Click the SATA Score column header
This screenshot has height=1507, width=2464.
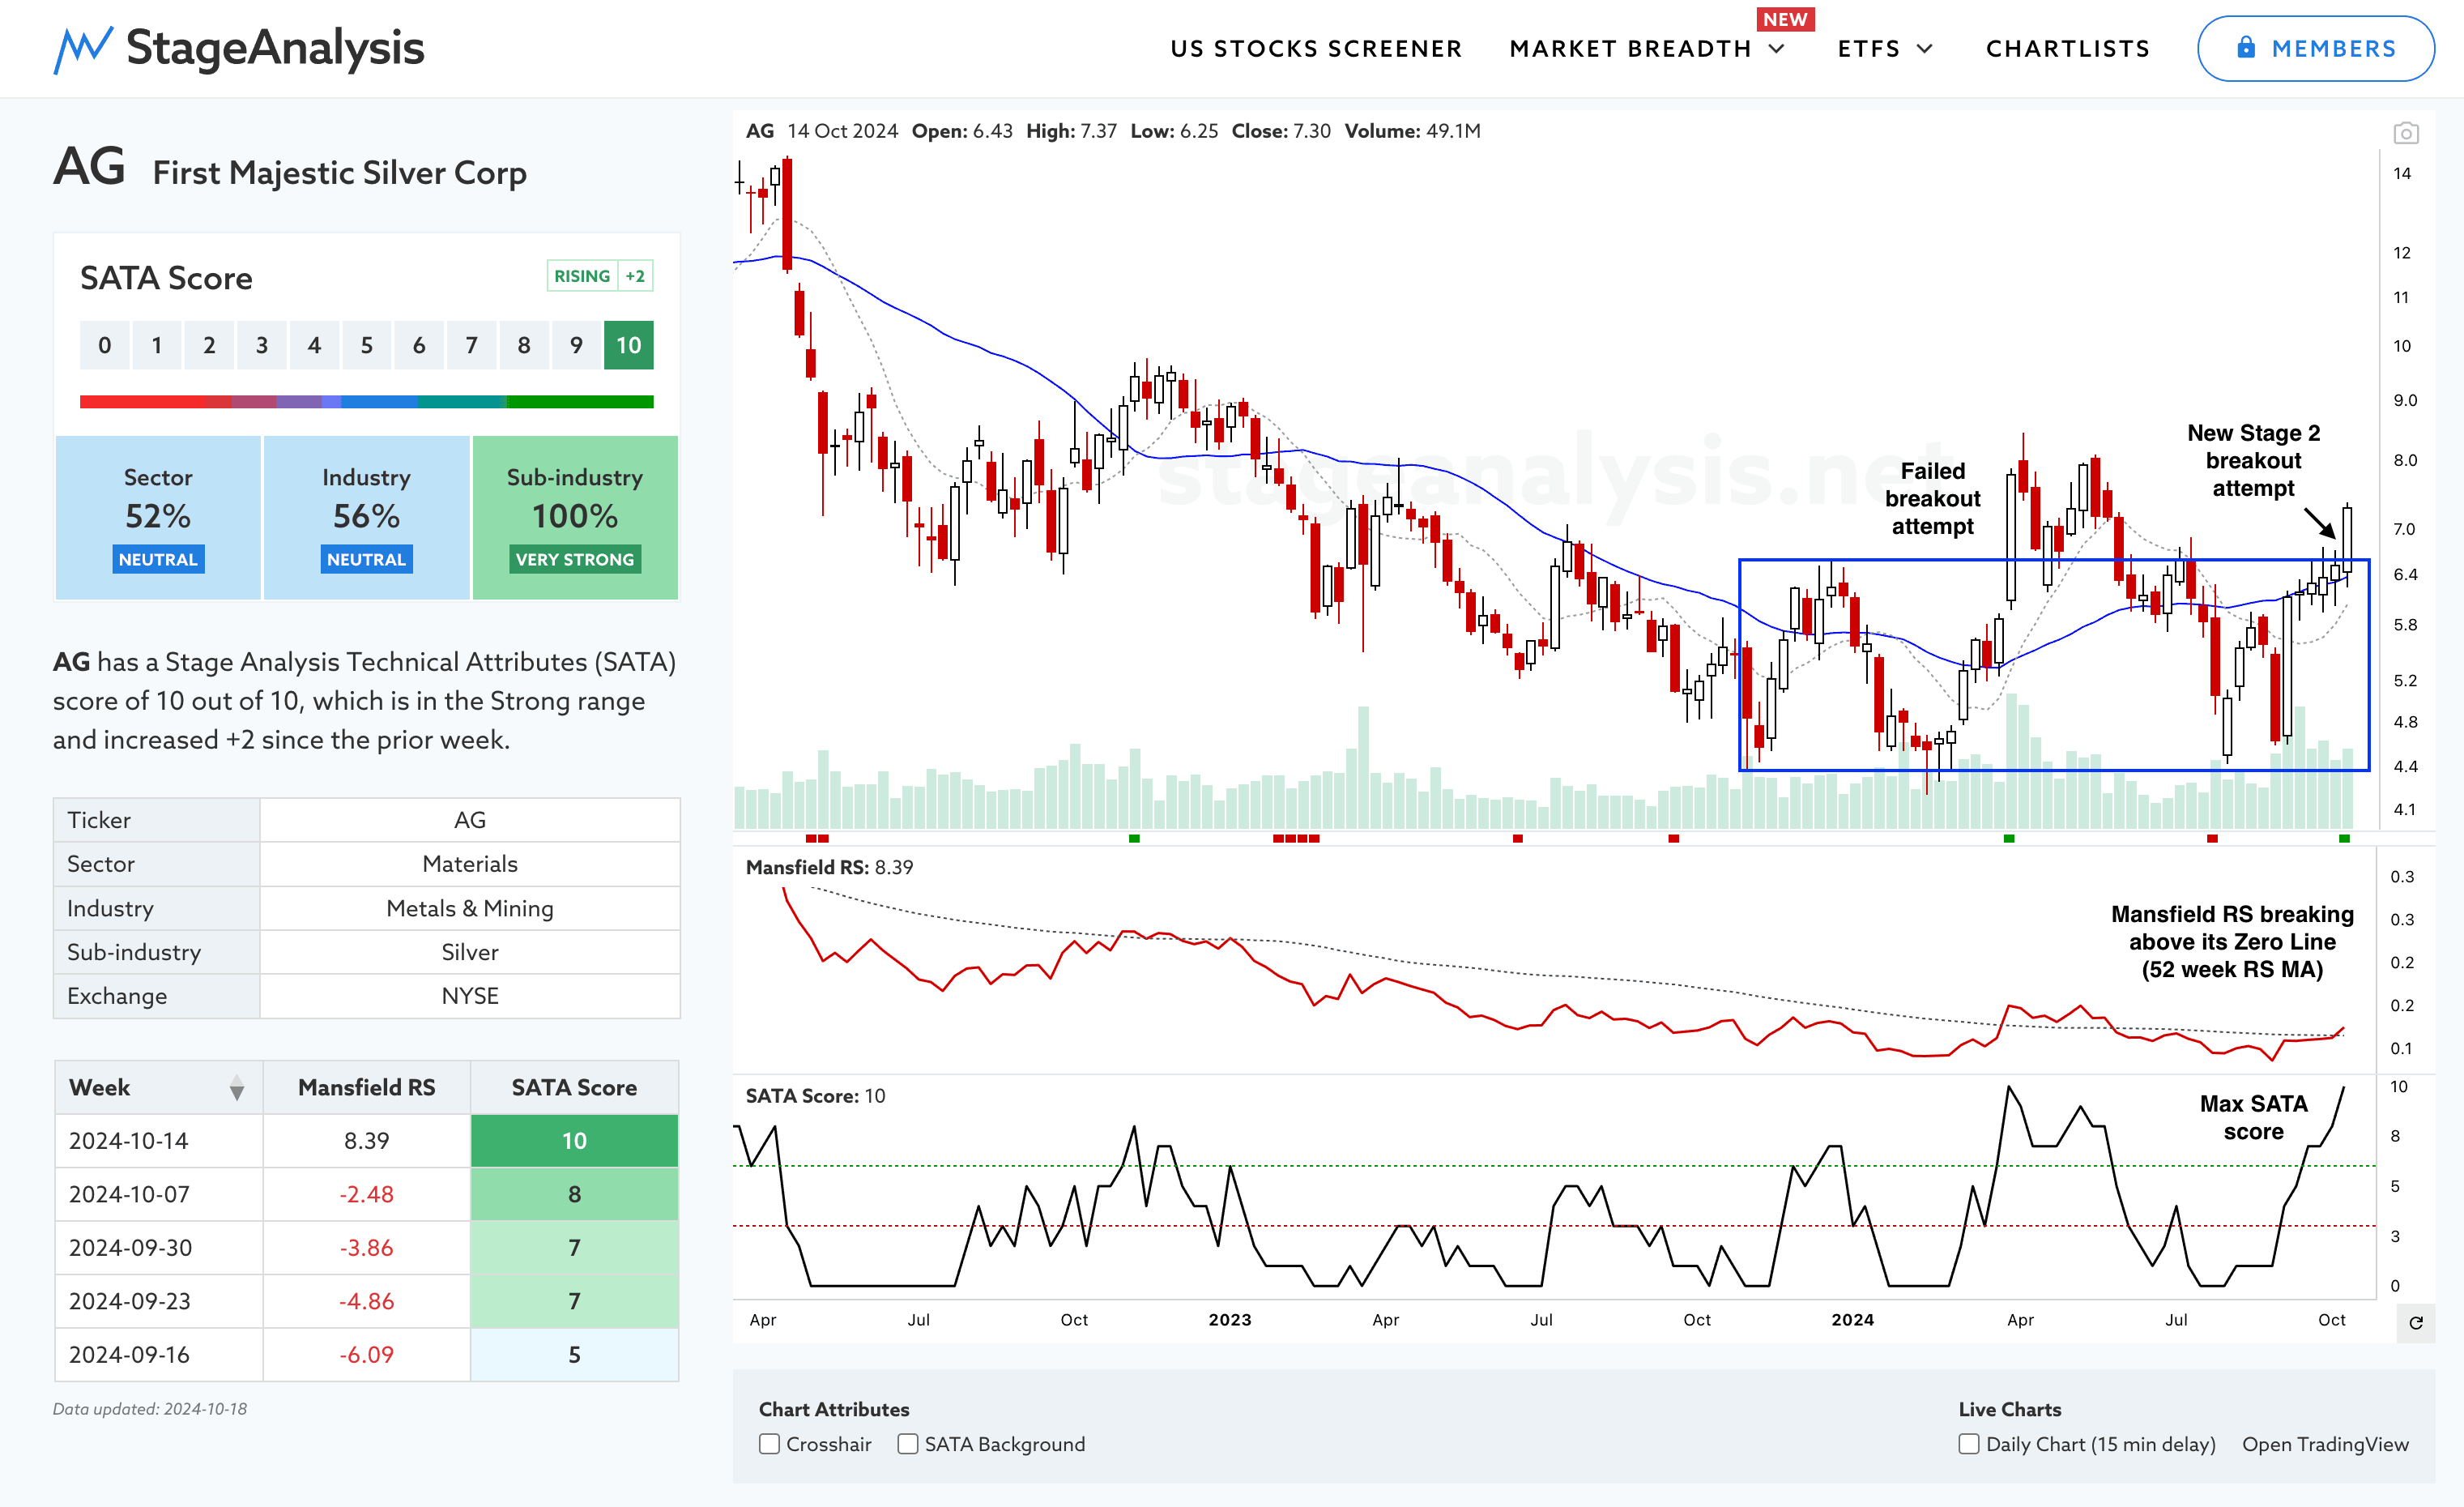point(574,1088)
